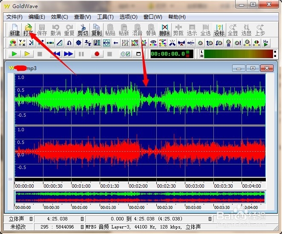This screenshot has width=282, height=234.
Task: Click the grayed 保存 (Save) button
Action: click(42, 30)
